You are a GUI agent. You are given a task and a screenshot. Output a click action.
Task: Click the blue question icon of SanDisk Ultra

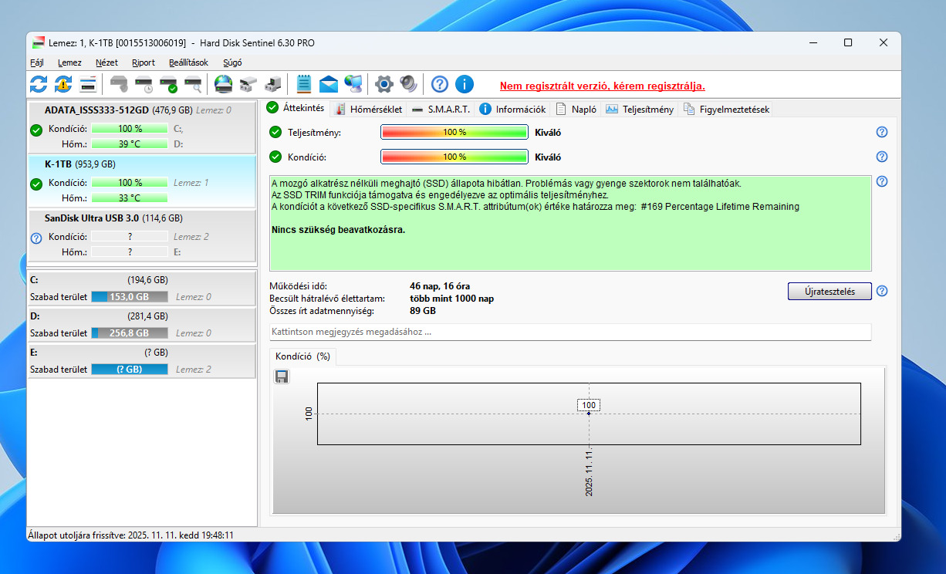pos(35,238)
